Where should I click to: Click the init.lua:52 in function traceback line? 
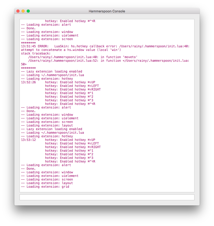tap(109, 61)
